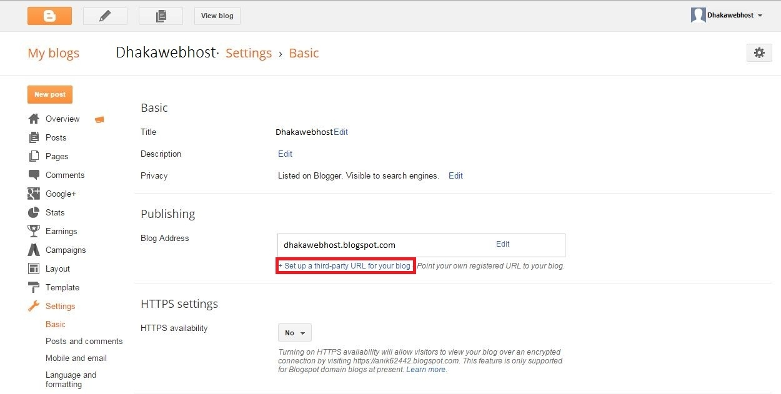Viewport: 781px width, 394px height.
Task: Click the Google+ sidebar icon
Action: click(34, 194)
